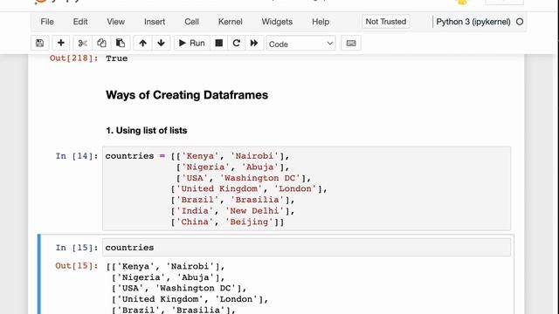Move selected cell down arrow
The height and width of the screenshot is (314, 559).
click(x=161, y=43)
